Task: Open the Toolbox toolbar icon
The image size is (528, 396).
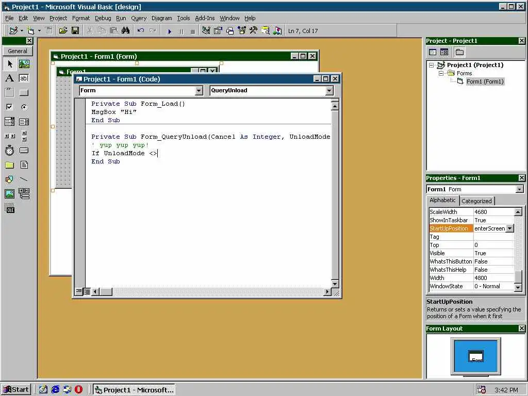Action: 254,30
